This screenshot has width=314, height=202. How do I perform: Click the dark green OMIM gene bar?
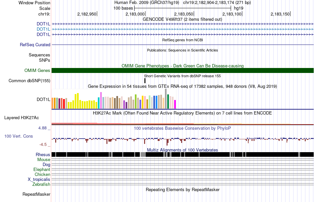(183, 70)
